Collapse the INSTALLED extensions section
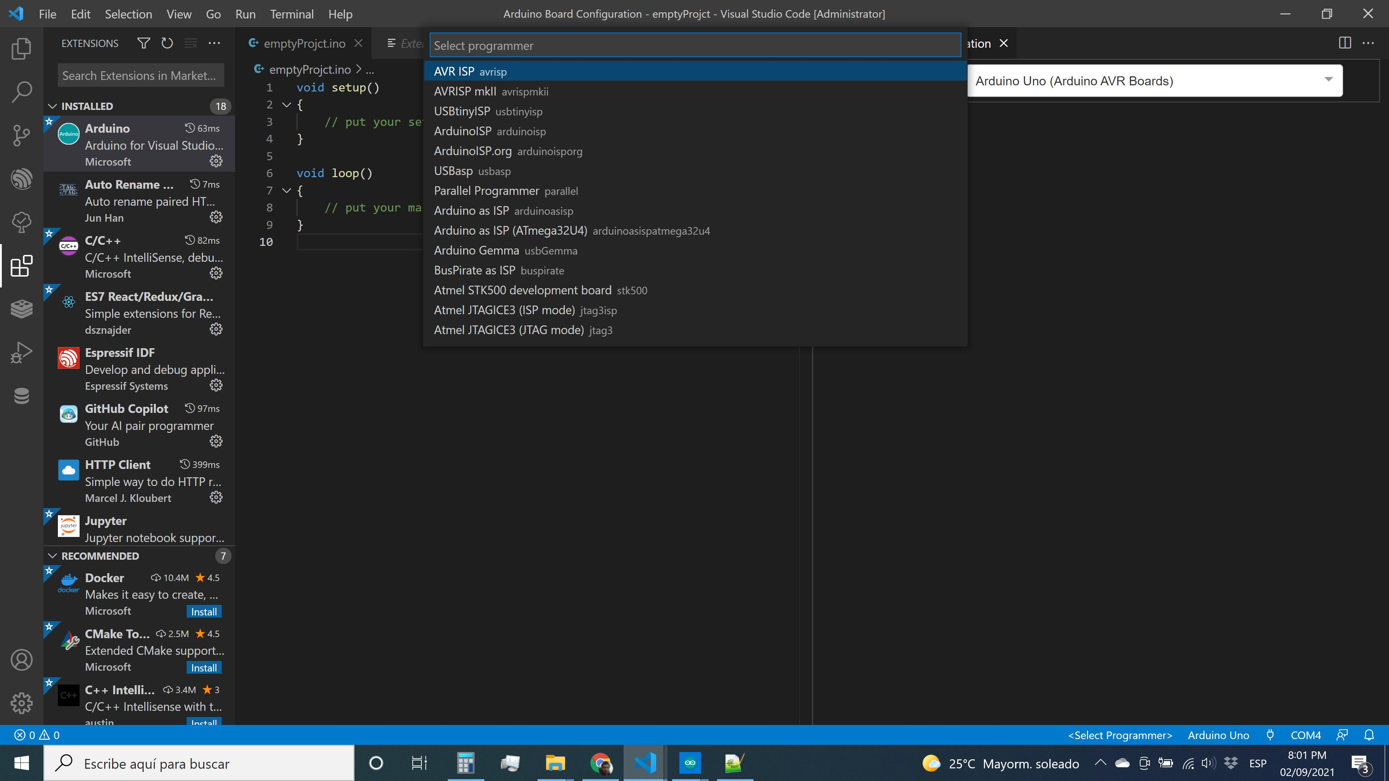Image resolution: width=1389 pixels, height=781 pixels. [x=53, y=106]
